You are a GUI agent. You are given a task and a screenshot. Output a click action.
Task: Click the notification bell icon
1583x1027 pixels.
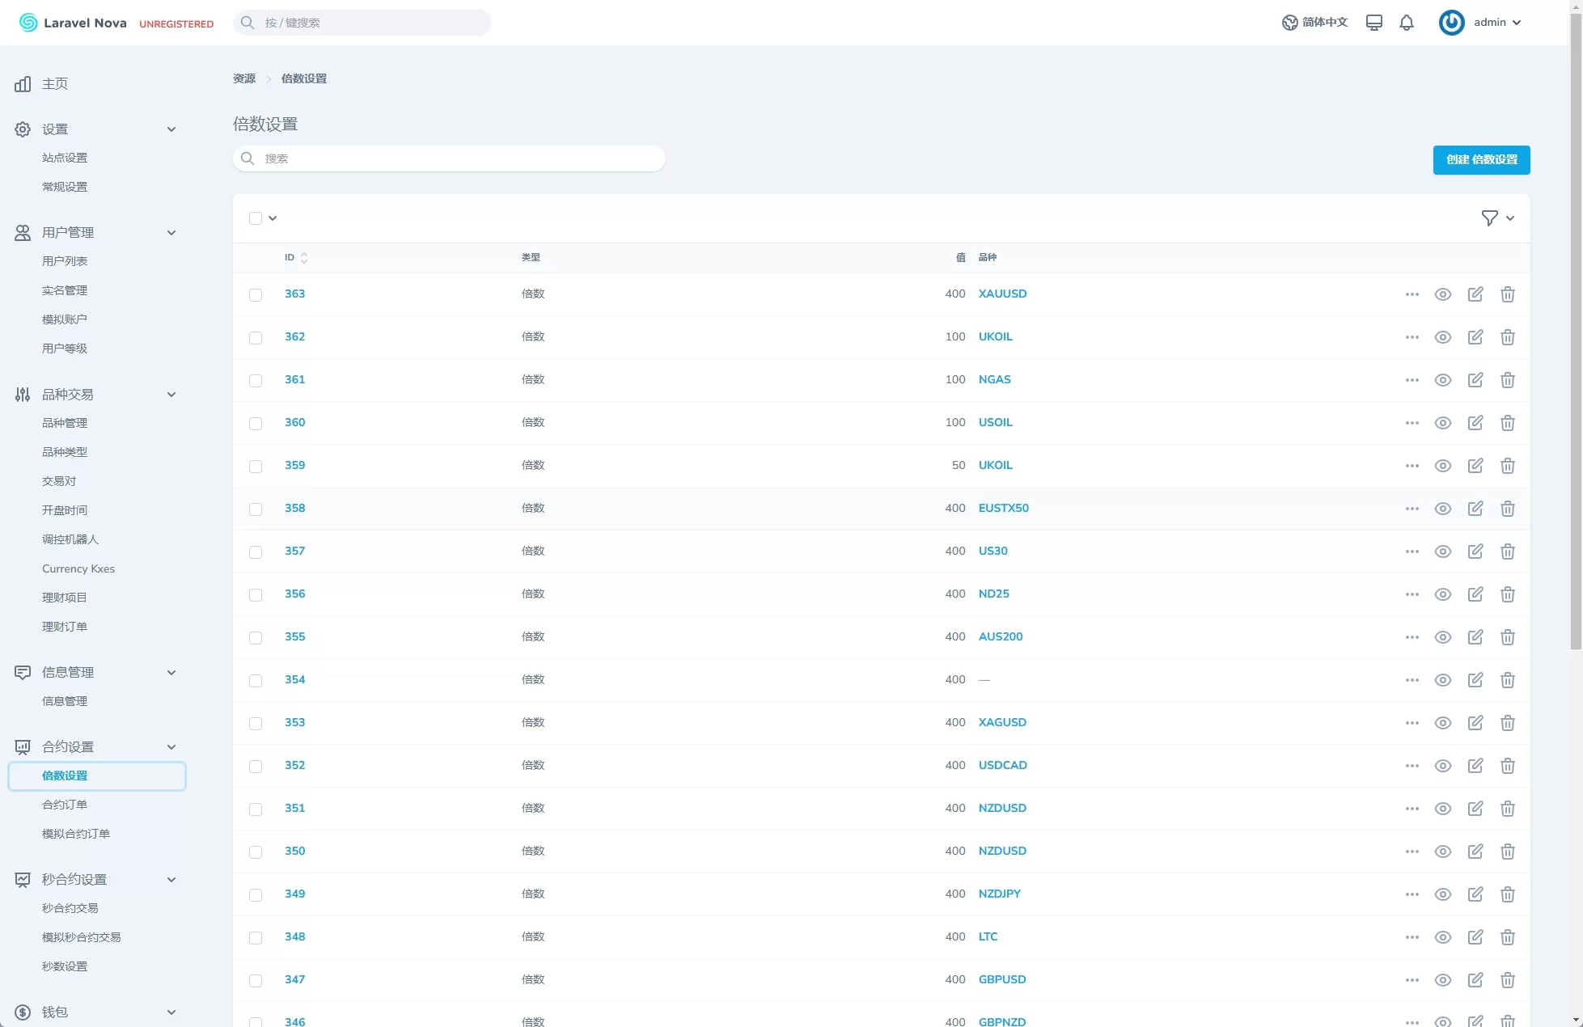pyautogui.click(x=1407, y=23)
